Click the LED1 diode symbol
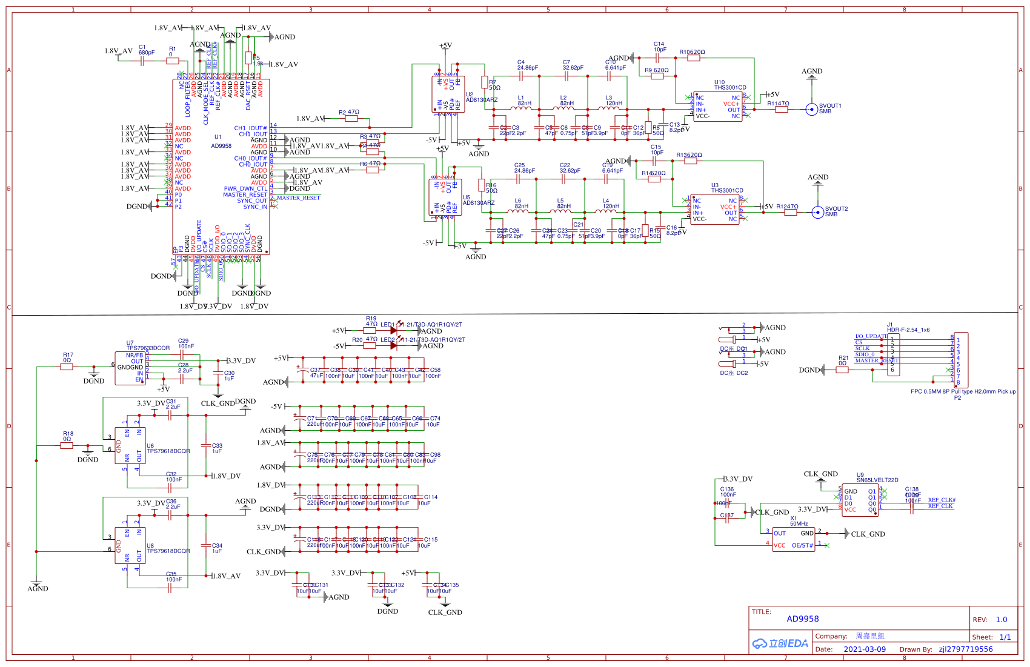 [x=393, y=331]
